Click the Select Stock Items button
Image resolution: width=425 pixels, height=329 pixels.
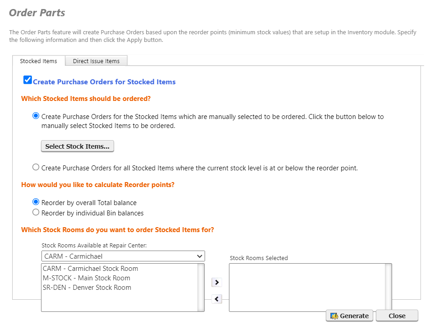77,146
